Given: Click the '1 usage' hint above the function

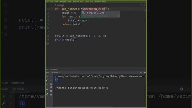Looking at the screenshot, I should click(x=60, y=5).
